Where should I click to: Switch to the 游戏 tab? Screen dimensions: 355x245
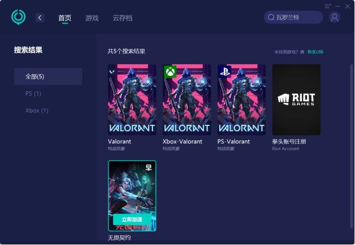[92, 18]
